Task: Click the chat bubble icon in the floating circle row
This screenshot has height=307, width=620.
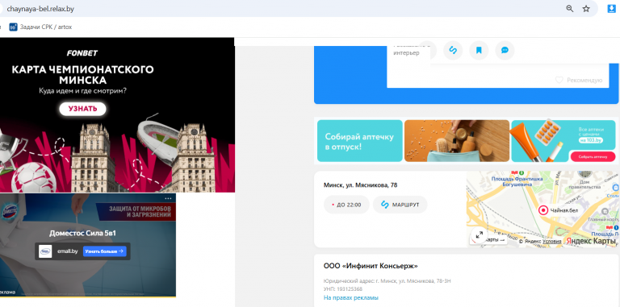Action: click(505, 50)
